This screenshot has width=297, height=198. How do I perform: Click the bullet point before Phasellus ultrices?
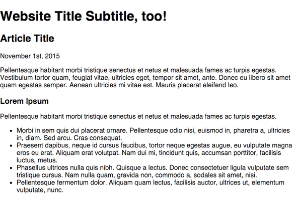click(x=11, y=168)
